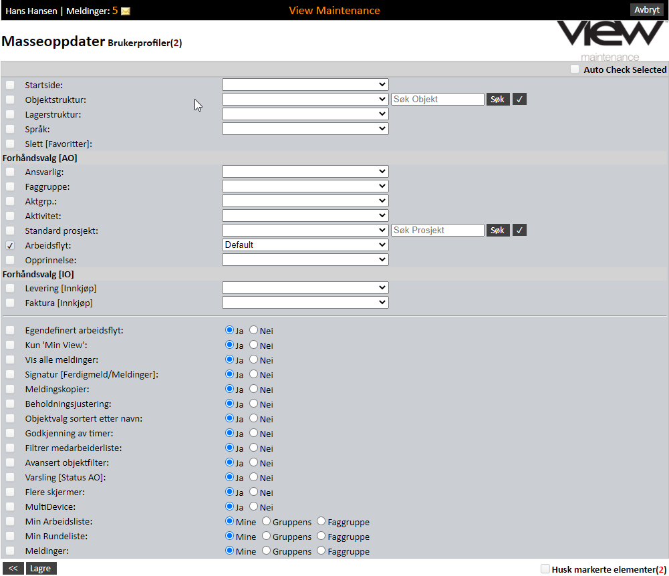Confirm project selection with checkmark beside Søk Prosjekt
669x576 pixels.
click(520, 231)
